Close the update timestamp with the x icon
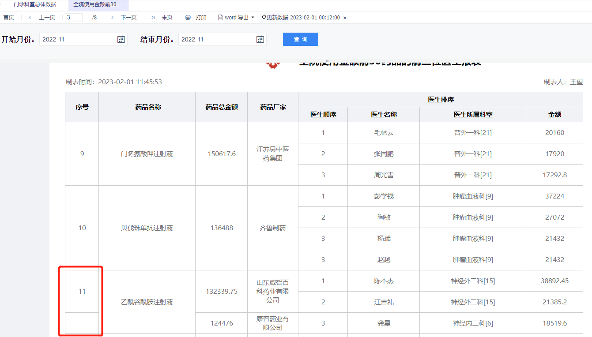The image size is (592, 337). click(x=345, y=18)
